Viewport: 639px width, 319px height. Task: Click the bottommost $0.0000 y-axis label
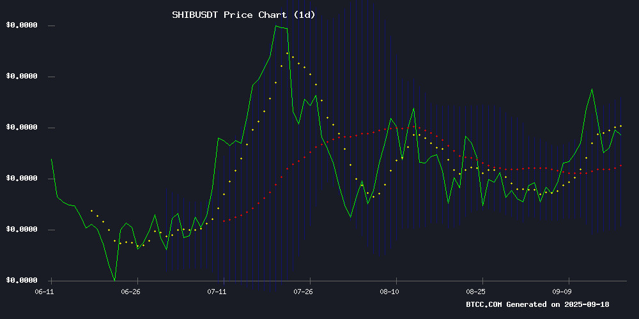click(22, 280)
